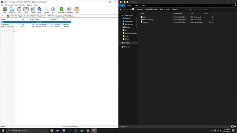Click the Extract To toolbar icon
The height and width of the screenshot is (133, 237).
pyautogui.click(x=12, y=10)
